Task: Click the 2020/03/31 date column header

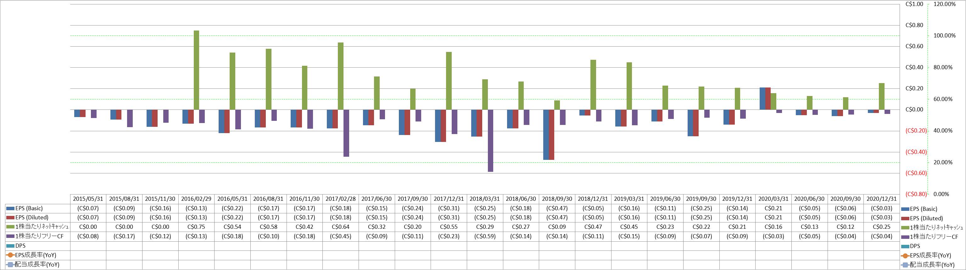Action: tap(773, 199)
